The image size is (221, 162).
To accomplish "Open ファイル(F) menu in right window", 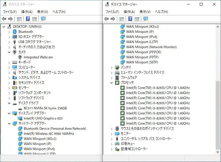I will 112,12.
